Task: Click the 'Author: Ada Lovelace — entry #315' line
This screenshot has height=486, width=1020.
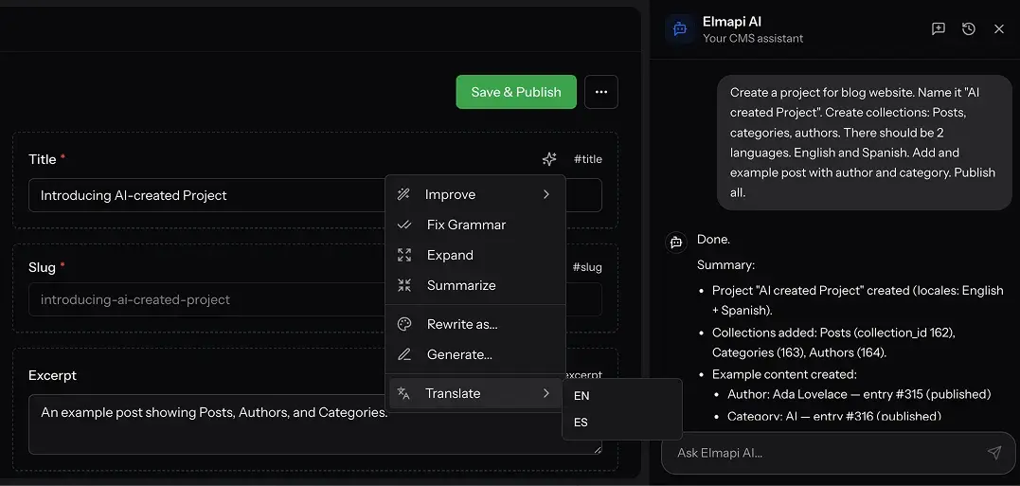Action: pyautogui.click(x=859, y=394)
